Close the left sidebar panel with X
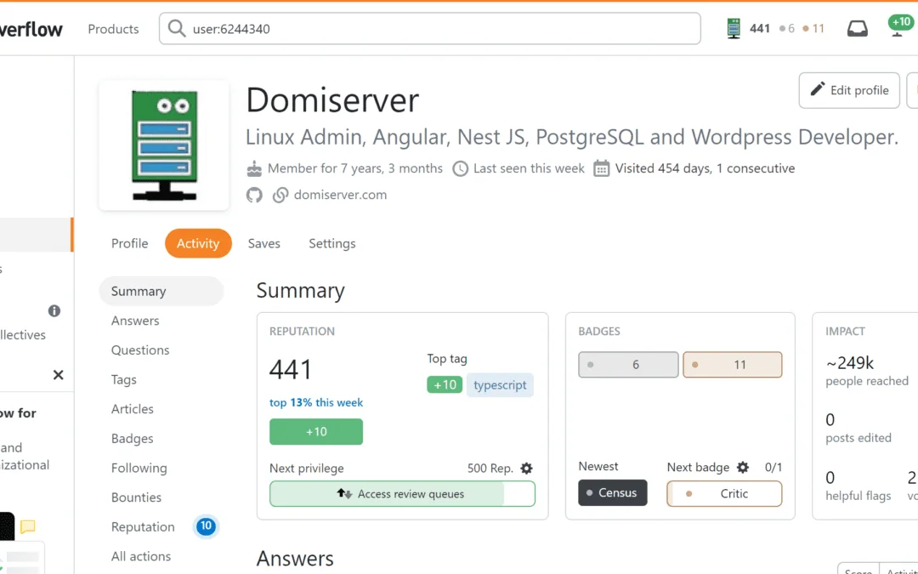 [58, 375]
